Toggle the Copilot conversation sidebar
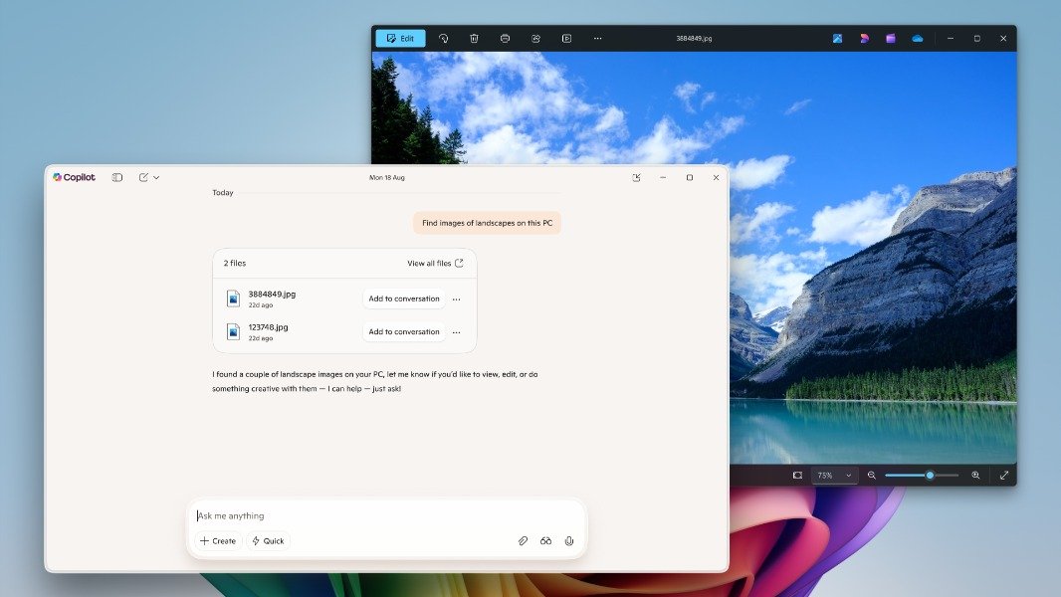The image size is (1061, 597). (117, 177)
